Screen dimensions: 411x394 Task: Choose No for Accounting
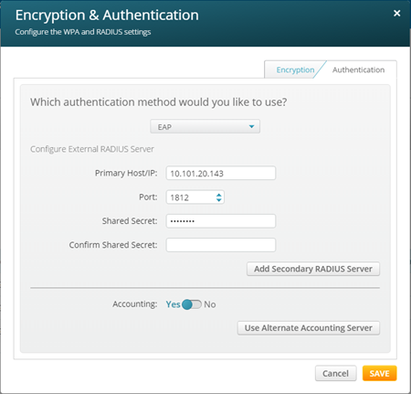click(210, 304)
